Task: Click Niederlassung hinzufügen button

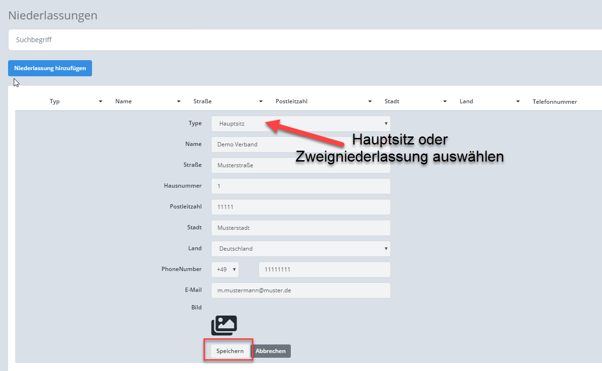Action: pos(50,68)
